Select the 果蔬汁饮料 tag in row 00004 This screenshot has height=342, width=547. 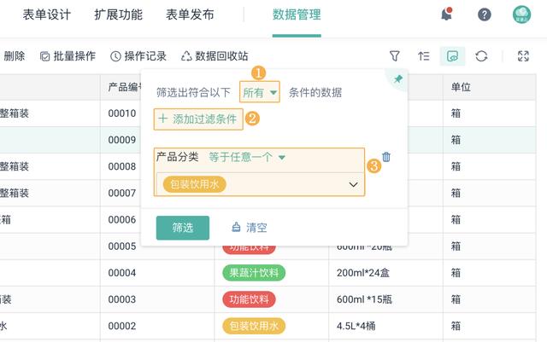(254, 273)
